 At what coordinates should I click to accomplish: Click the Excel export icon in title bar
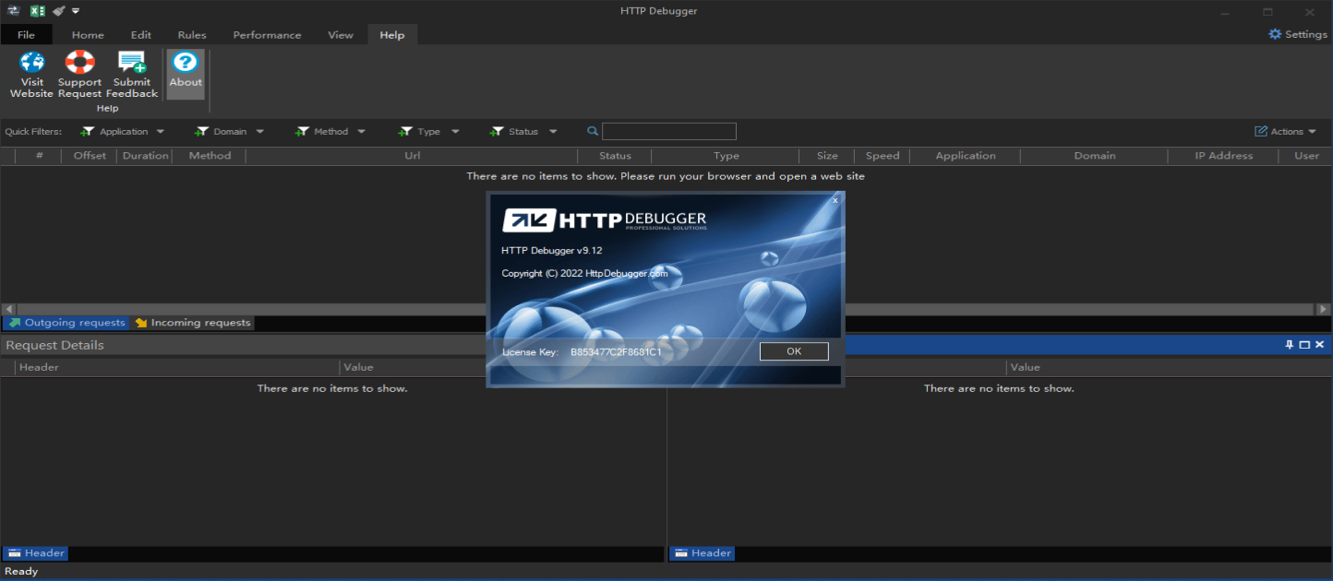(38, 11)
